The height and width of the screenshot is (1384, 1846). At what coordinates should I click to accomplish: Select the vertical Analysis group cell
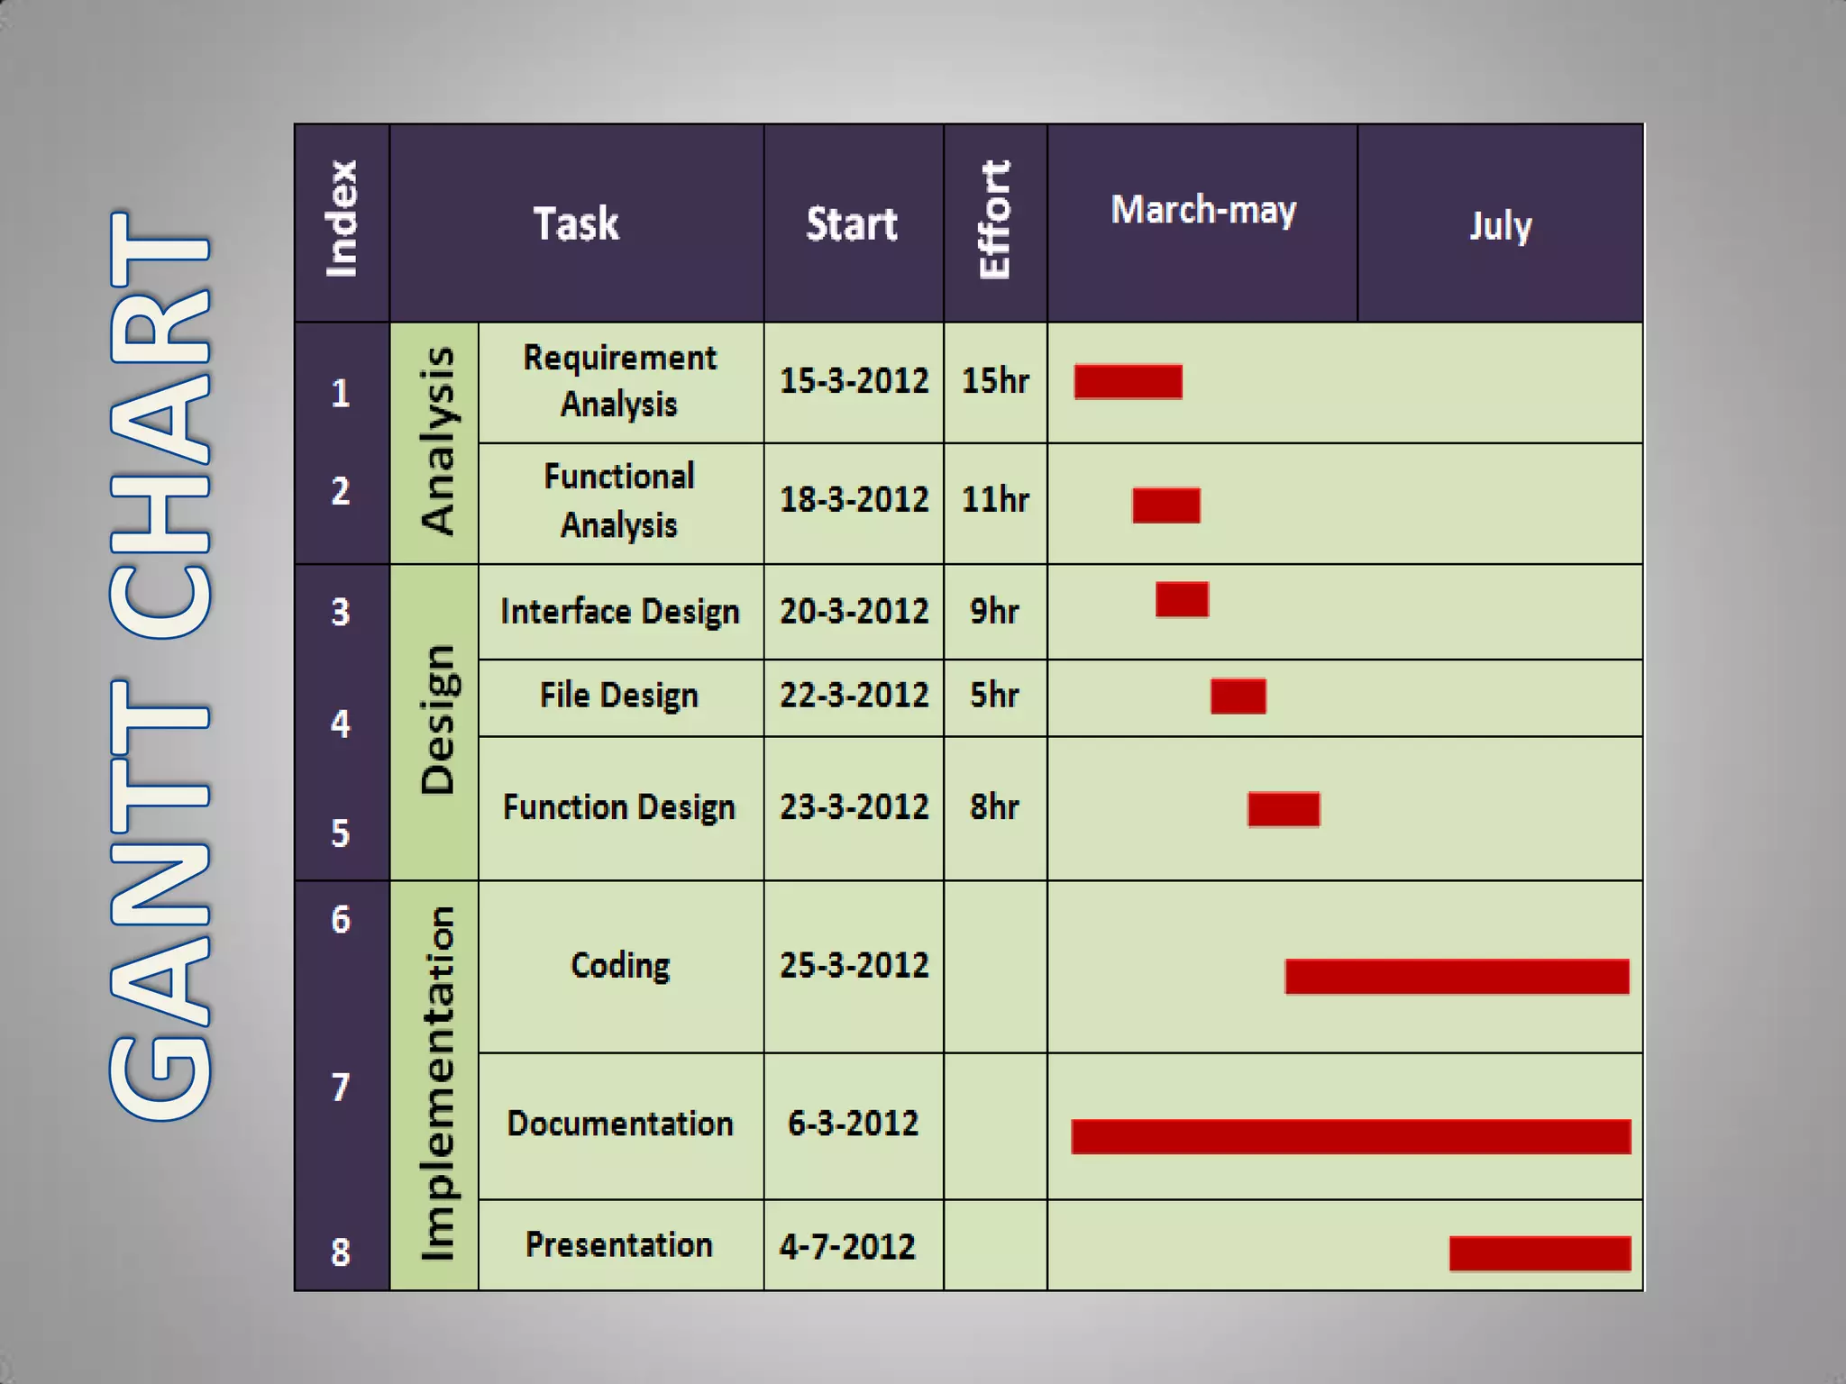pos(436,442)
